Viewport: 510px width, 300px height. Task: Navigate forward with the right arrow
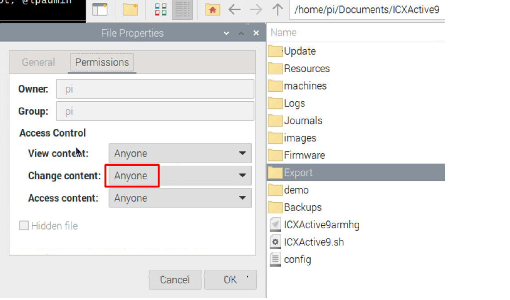pyautogui.click(x=256, y=9)
